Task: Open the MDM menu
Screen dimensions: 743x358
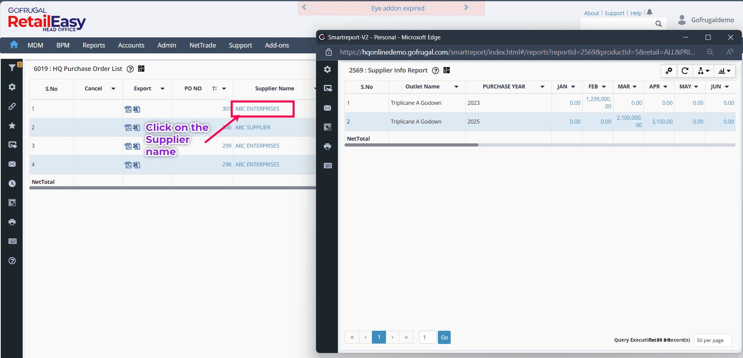Action: [36, 45]
